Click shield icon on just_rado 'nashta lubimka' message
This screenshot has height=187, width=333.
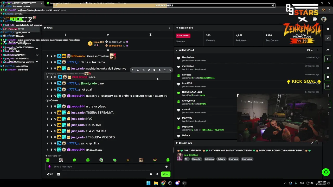pyautogui.click(x=55, y=69)
